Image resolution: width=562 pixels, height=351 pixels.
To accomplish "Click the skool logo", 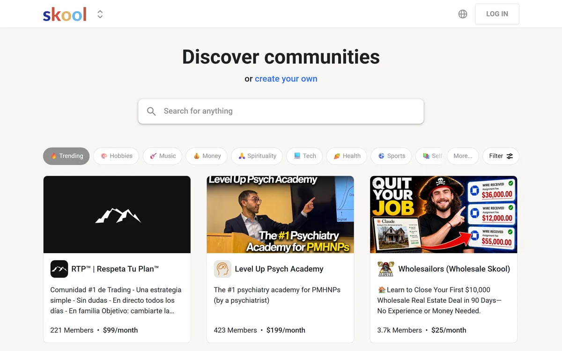I will click(x=65, y=14).
